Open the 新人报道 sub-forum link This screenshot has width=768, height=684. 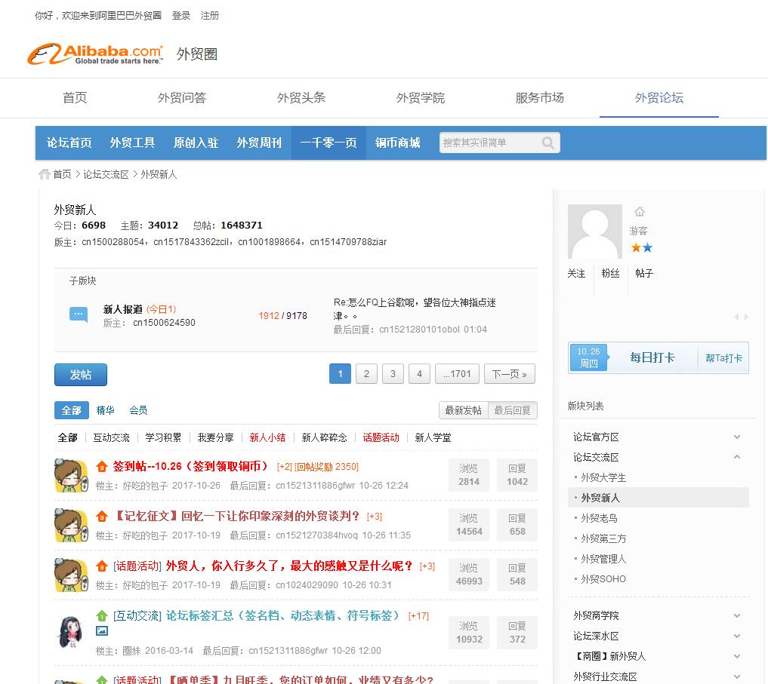pos(123,309)
